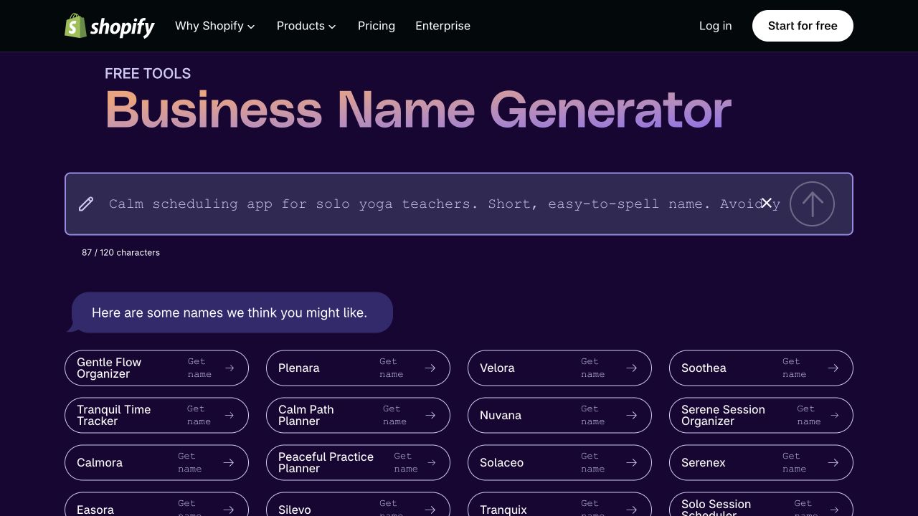Click the arrow icon beside Serenex
Screen dimensions: 918x516
click(833, 463)
